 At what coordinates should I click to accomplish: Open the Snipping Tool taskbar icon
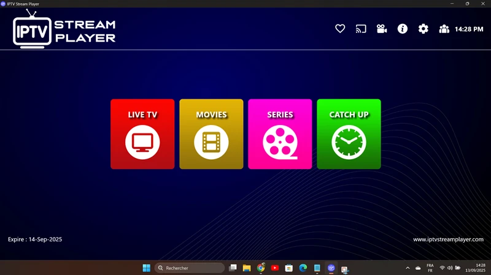[x=345, y=269]
